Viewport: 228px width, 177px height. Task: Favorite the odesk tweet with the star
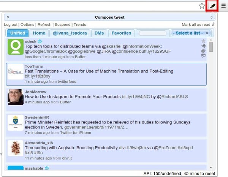(204, 41)
